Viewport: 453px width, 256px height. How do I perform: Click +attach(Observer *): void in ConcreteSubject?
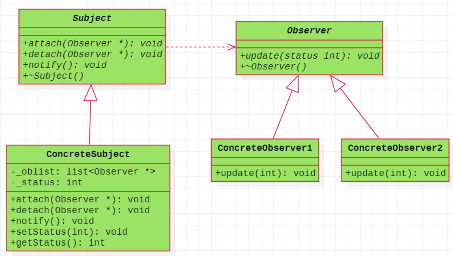(80, 199)
